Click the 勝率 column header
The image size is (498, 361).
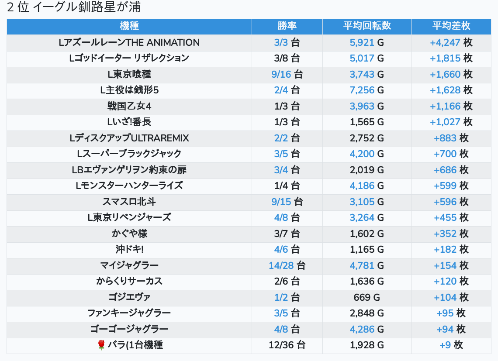(x=287, y=26)
